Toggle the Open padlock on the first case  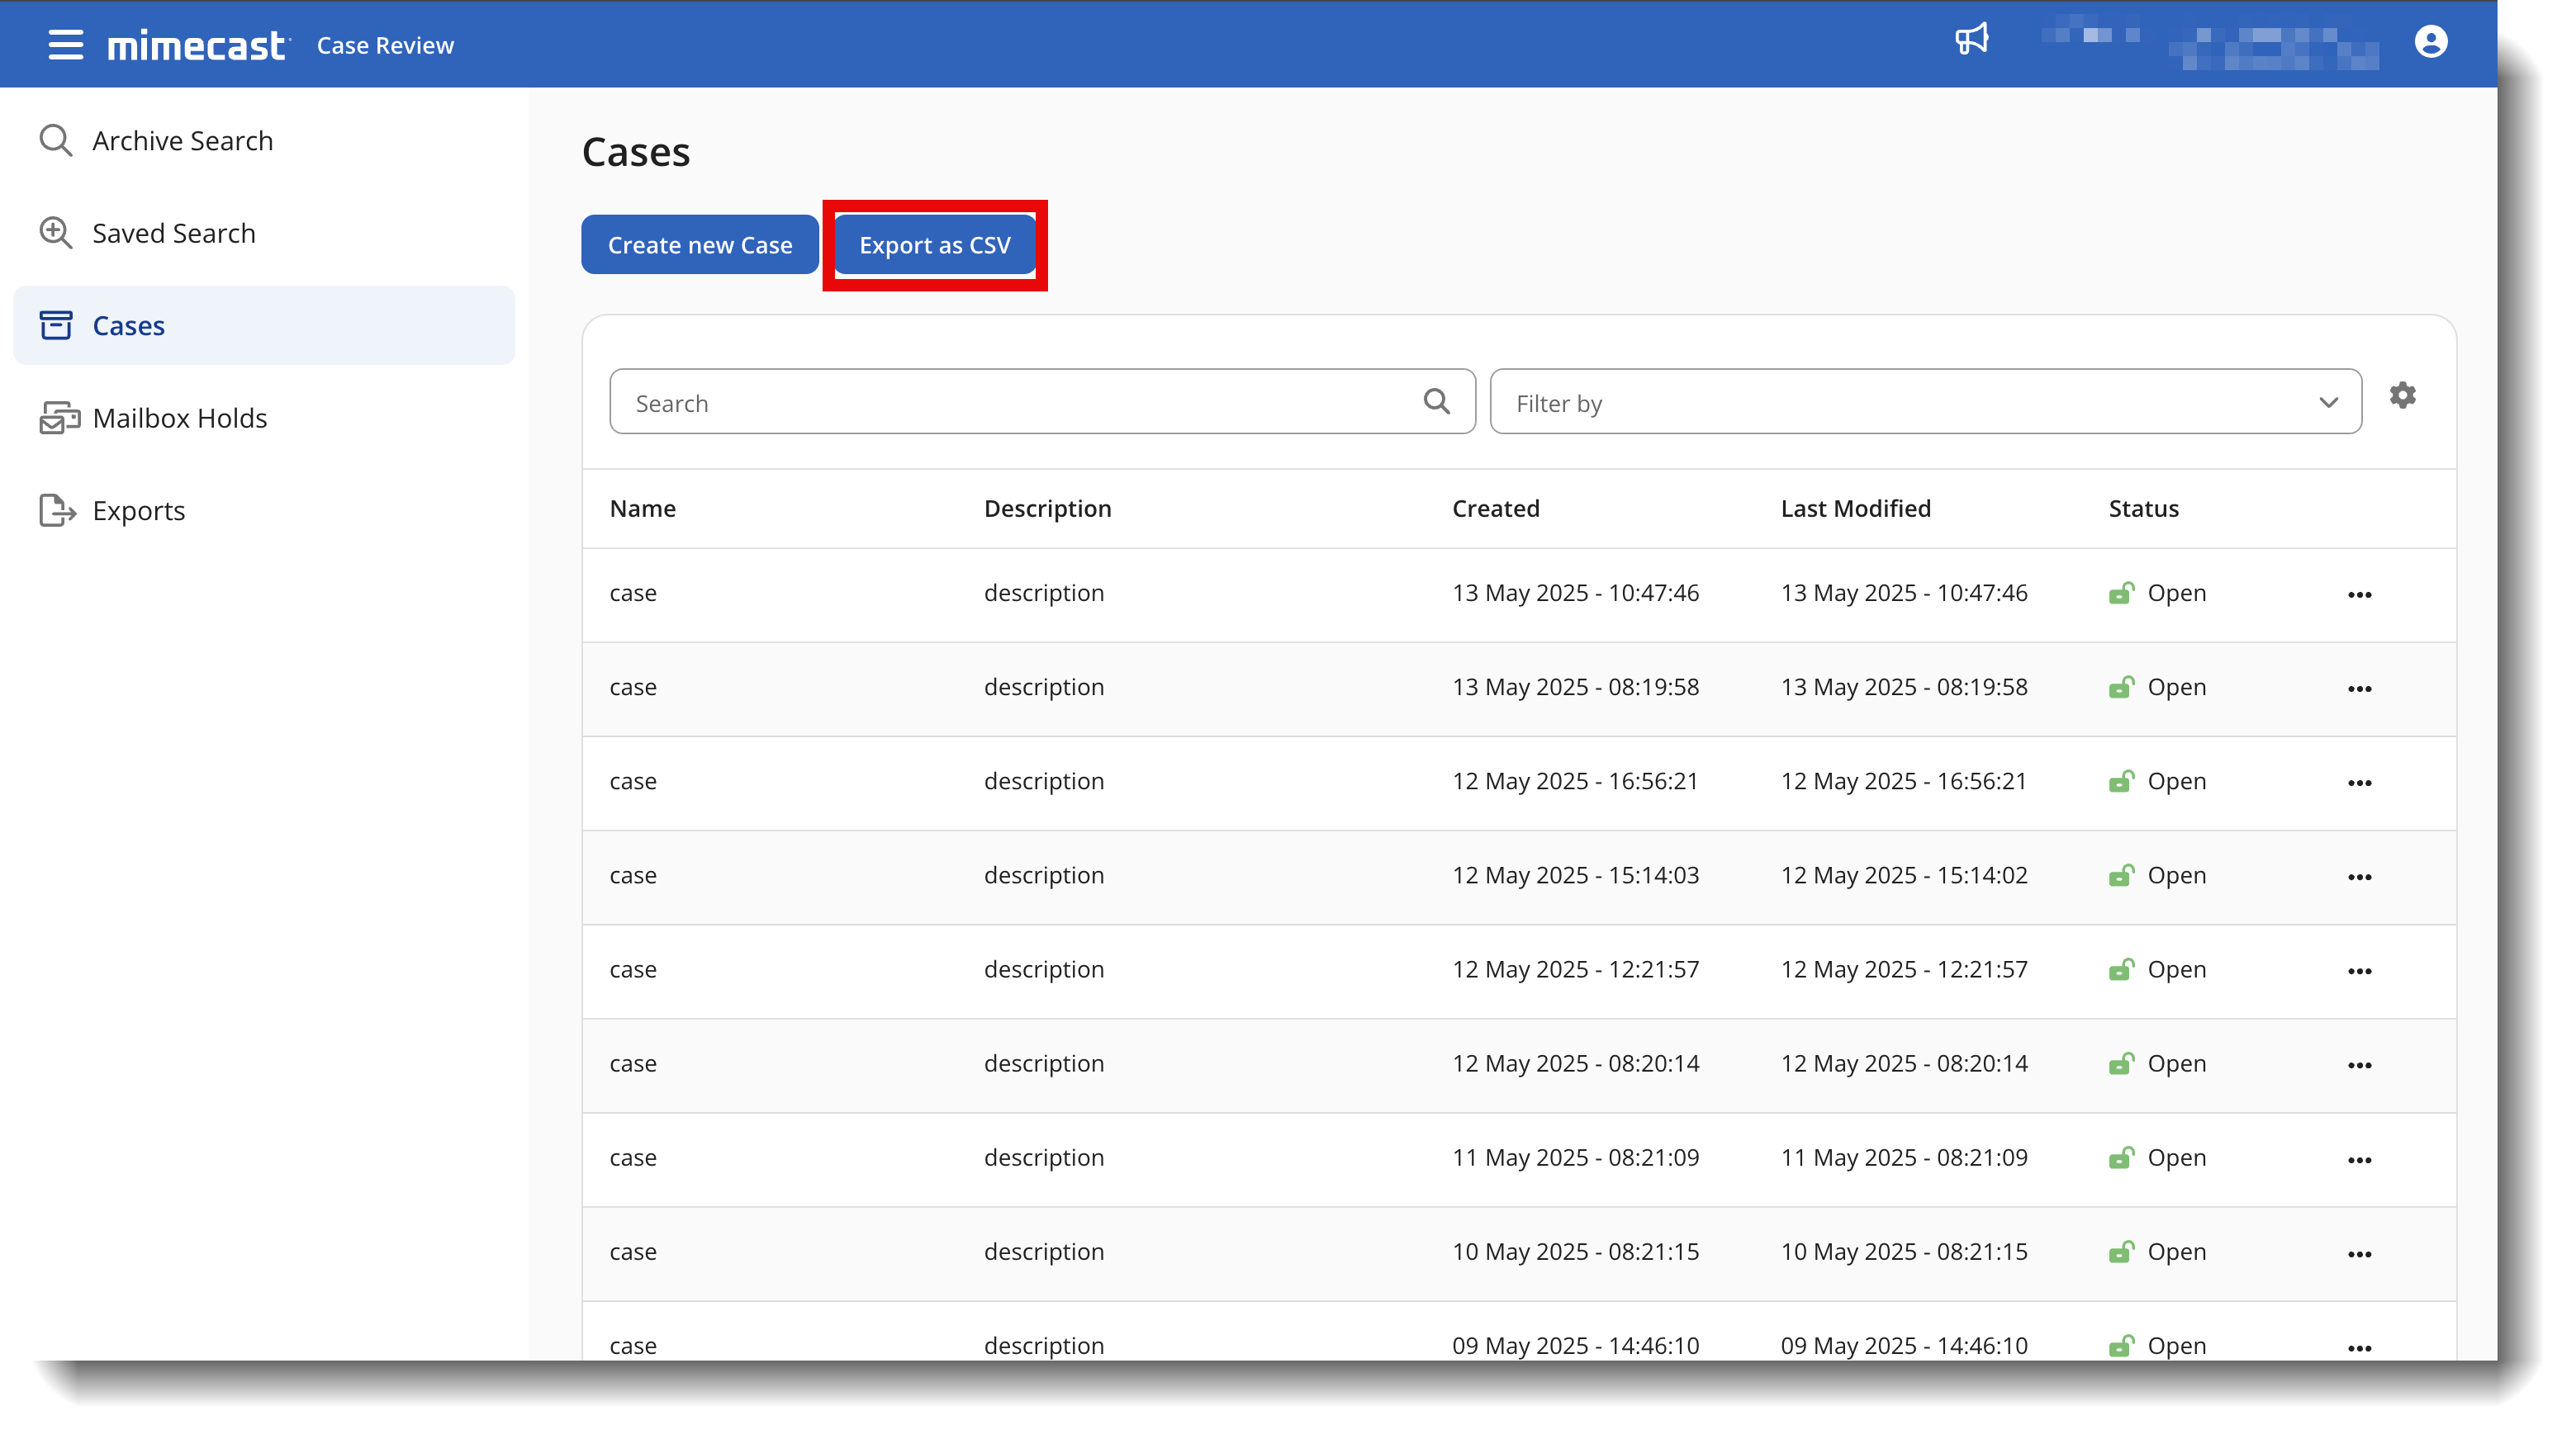coord(2122,593)
